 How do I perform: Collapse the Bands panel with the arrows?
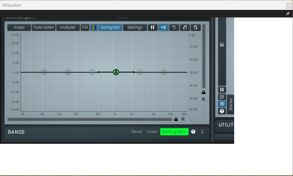click(x=202, y=132)
